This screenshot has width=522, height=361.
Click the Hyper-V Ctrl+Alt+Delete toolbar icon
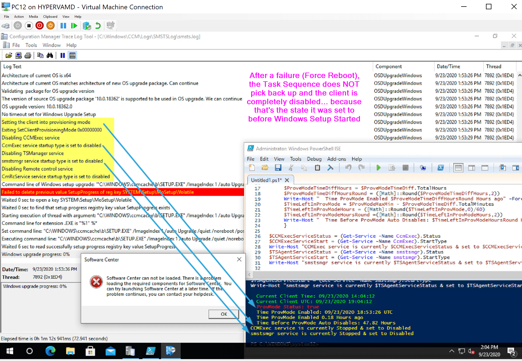pyautogui.click(x=5, y=26)
